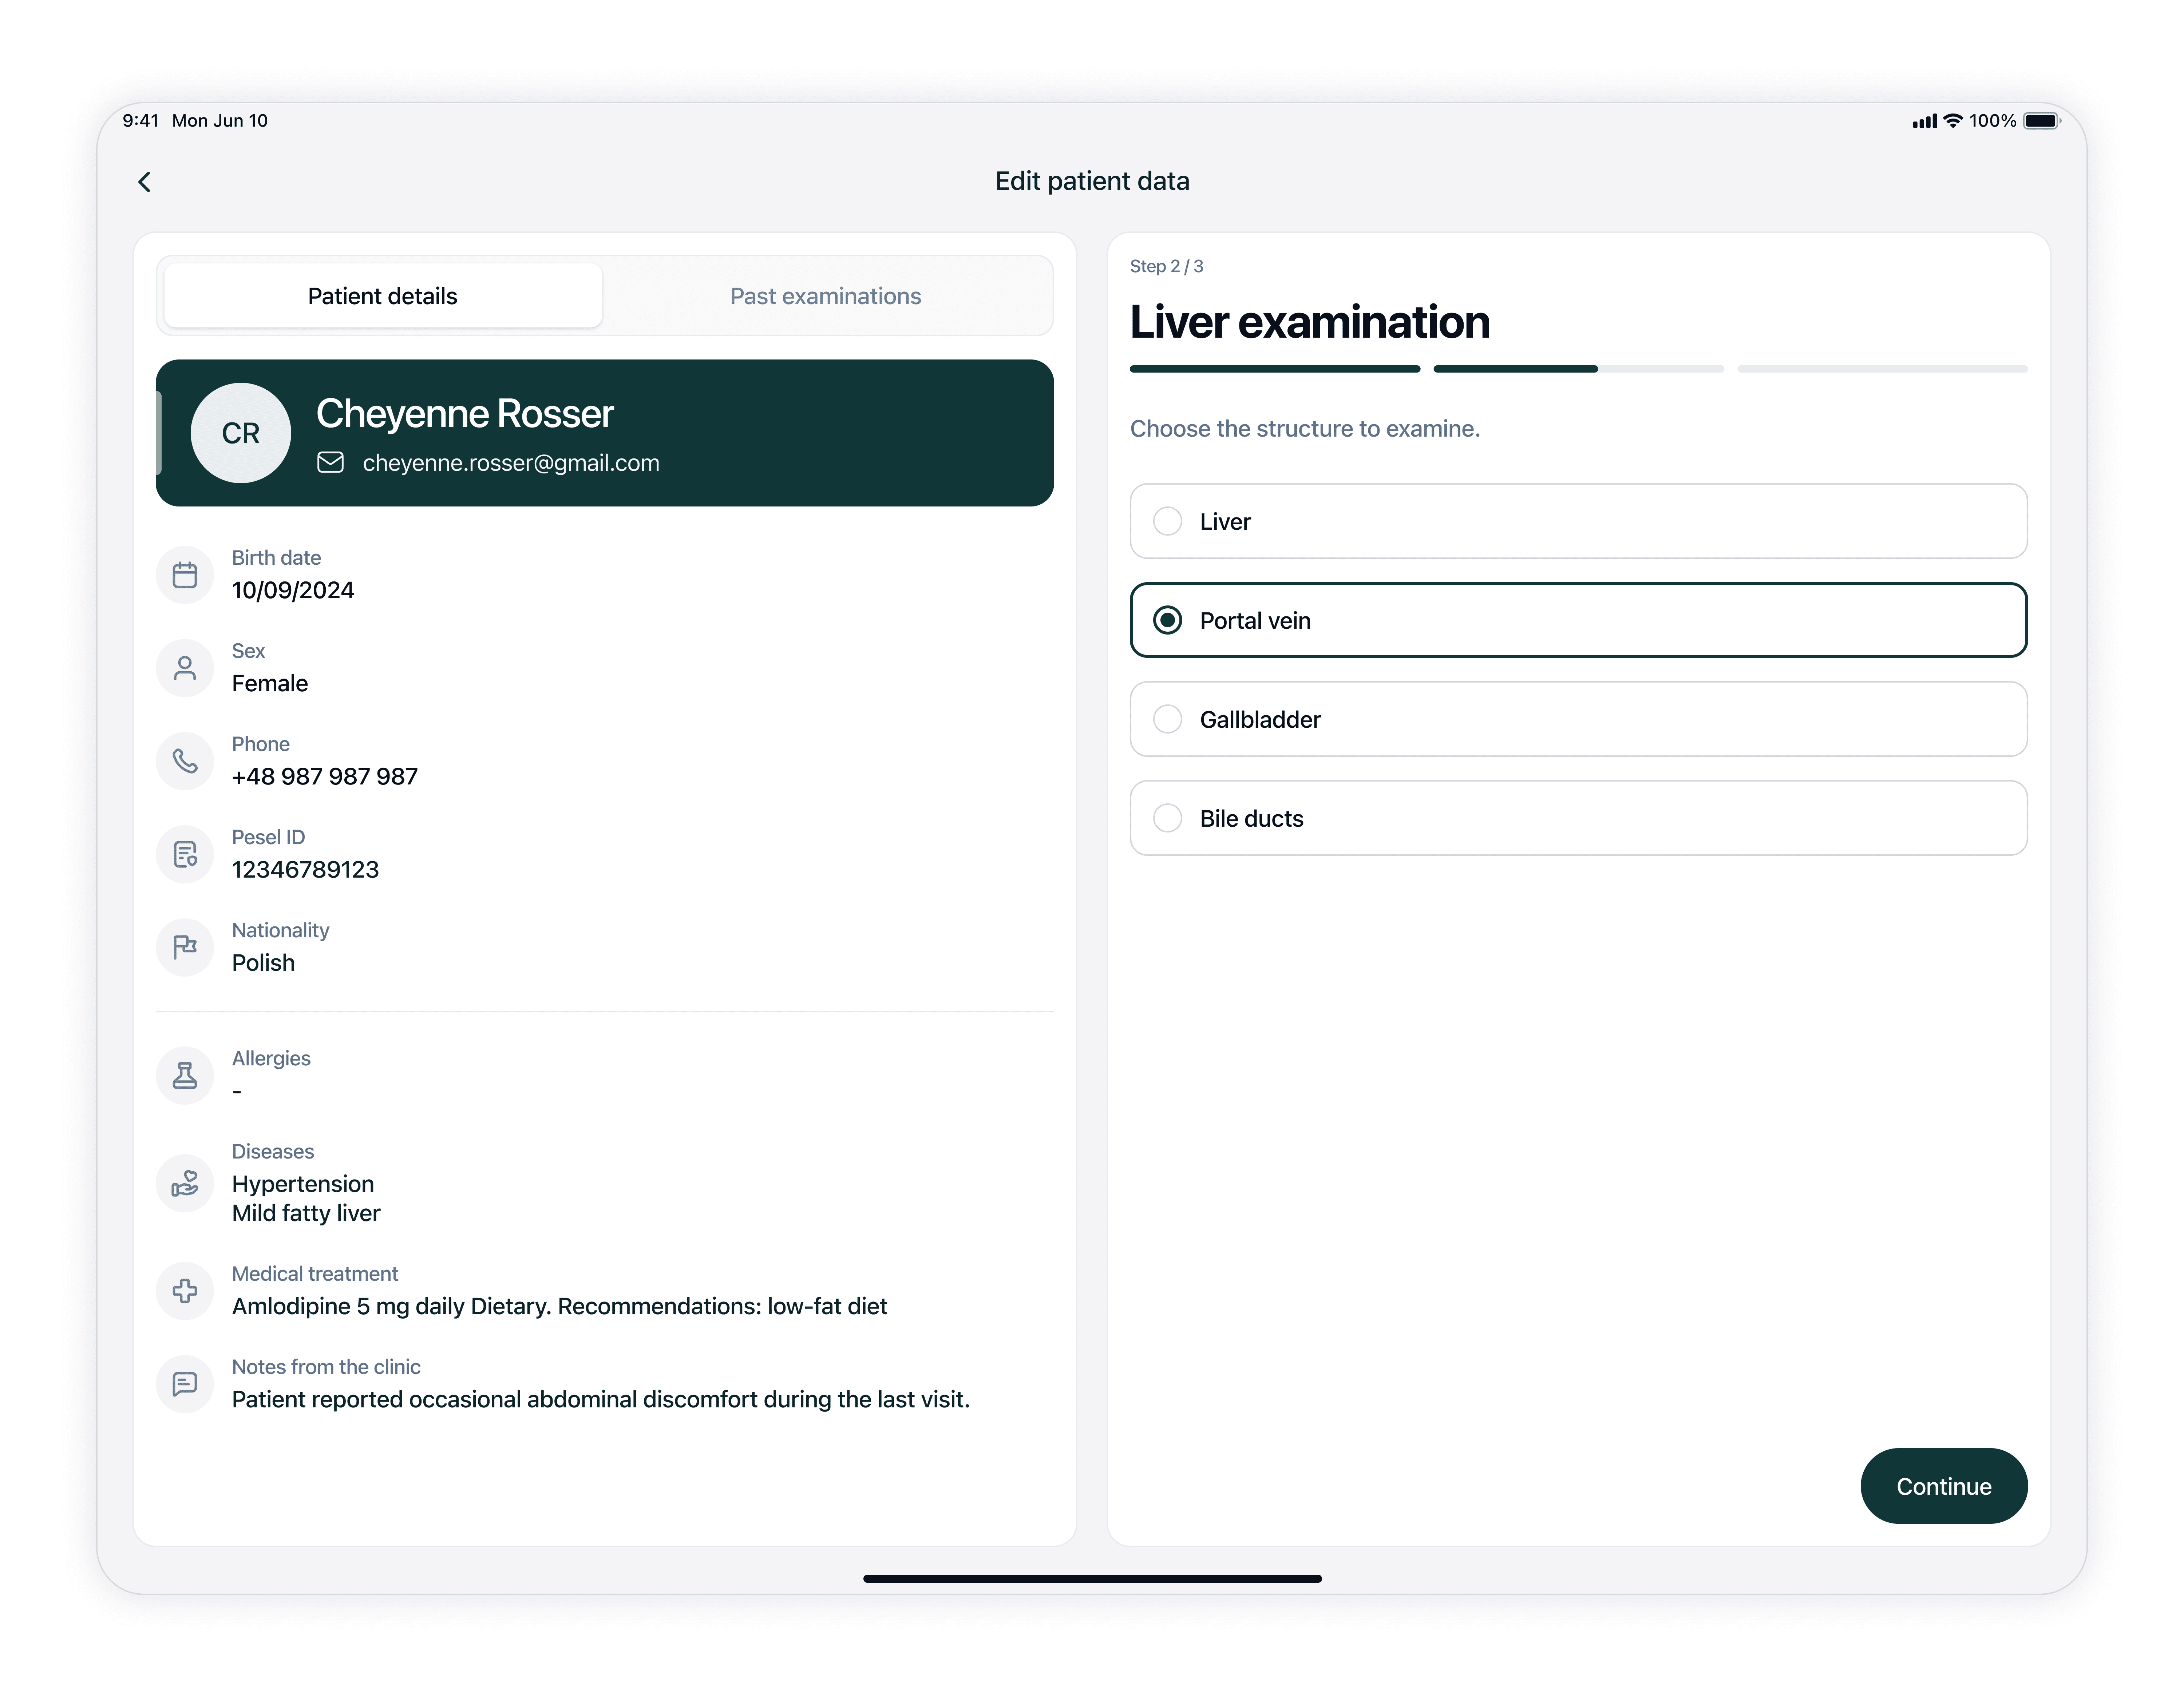Select the Bile ducts radio option
Screen dimensions: 2184x1697
[x=1167, y=819]
